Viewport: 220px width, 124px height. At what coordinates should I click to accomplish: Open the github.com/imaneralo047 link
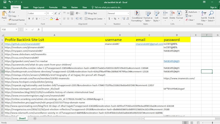(22, 44)
